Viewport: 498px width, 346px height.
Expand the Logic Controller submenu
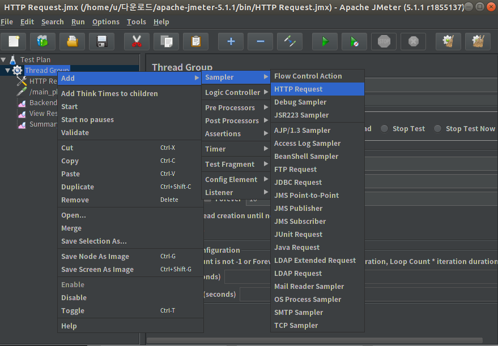click(x=236, y=93)
